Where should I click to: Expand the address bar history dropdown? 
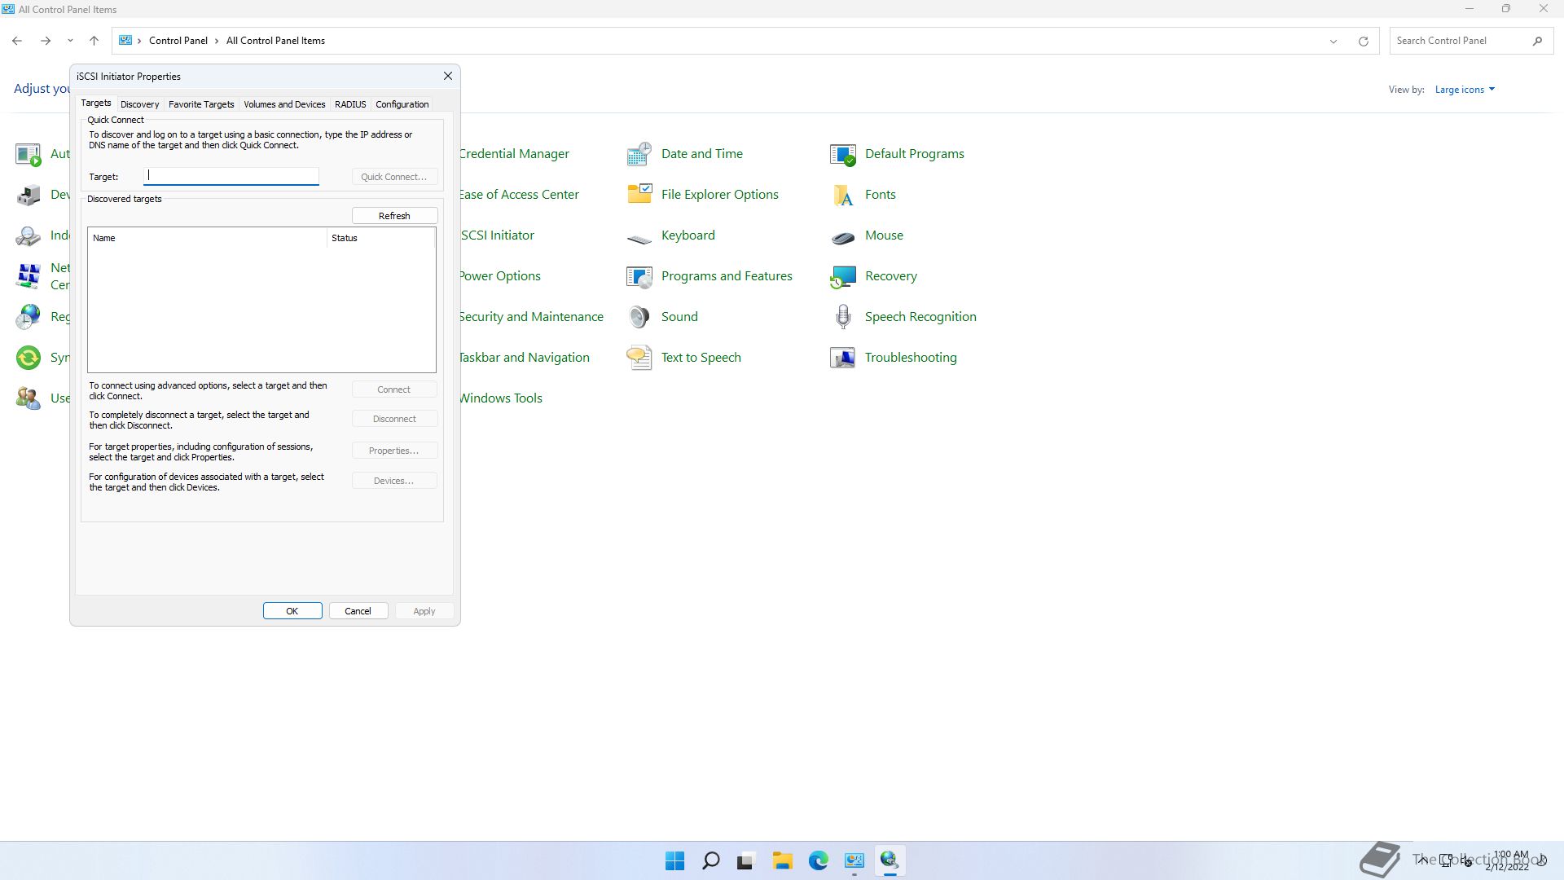(x=1333, y=41)
